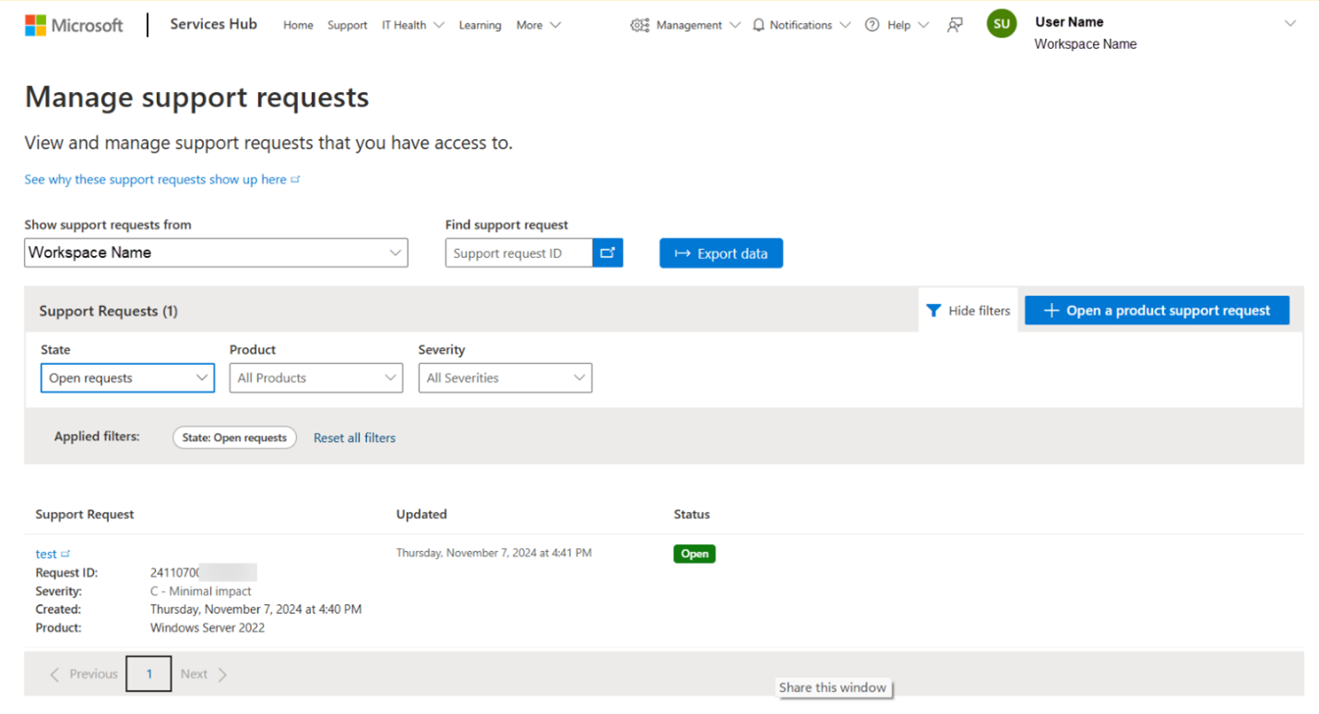This screenshot has height=714, width=1319.
Task: Open the State dropdown
Action: pos(127,378)
